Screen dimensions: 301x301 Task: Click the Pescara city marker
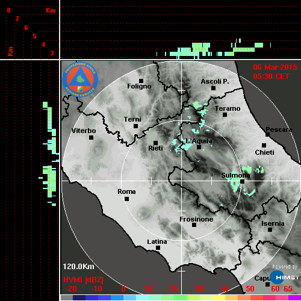268,134
